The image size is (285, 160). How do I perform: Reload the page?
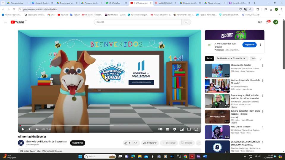pyautogui.click(x=14, y=9)
